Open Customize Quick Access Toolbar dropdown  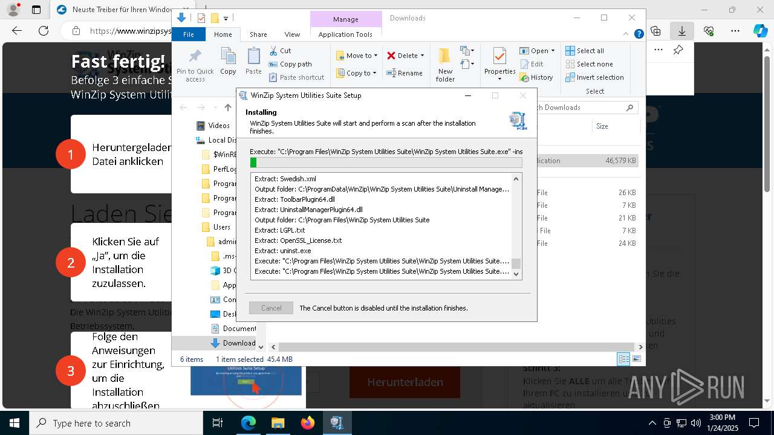pos(226,18)
